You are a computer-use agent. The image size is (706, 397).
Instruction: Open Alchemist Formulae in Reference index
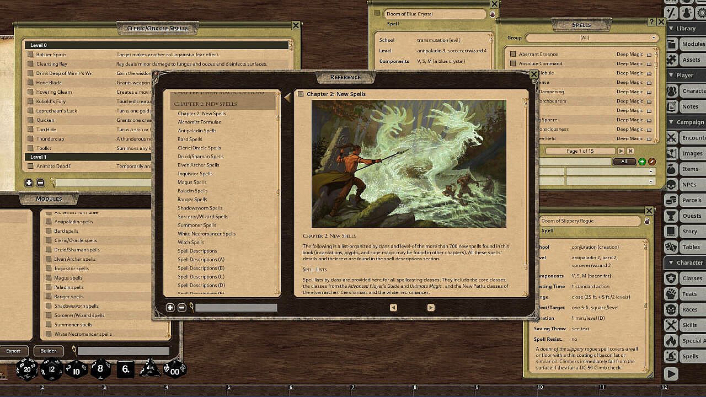[200, 122]
